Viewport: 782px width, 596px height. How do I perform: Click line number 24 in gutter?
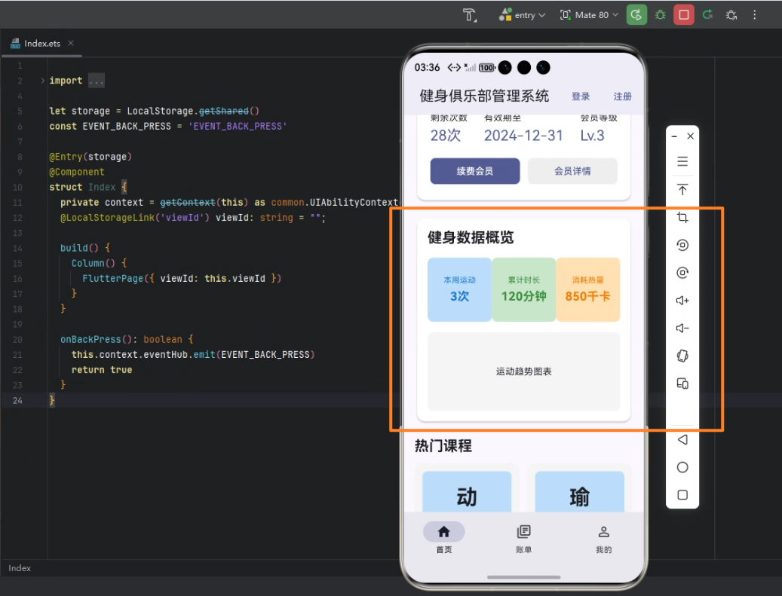(x=17, y=400)
